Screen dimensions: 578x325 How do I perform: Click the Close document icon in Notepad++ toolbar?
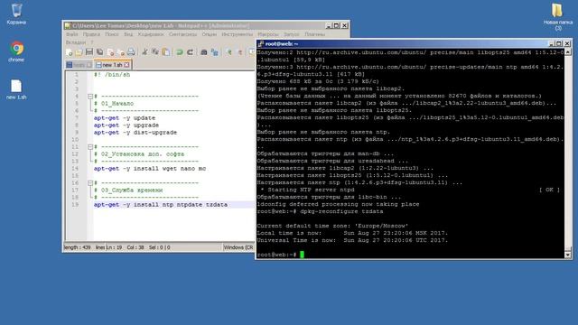pyautogui.click(x=110, y=52)
